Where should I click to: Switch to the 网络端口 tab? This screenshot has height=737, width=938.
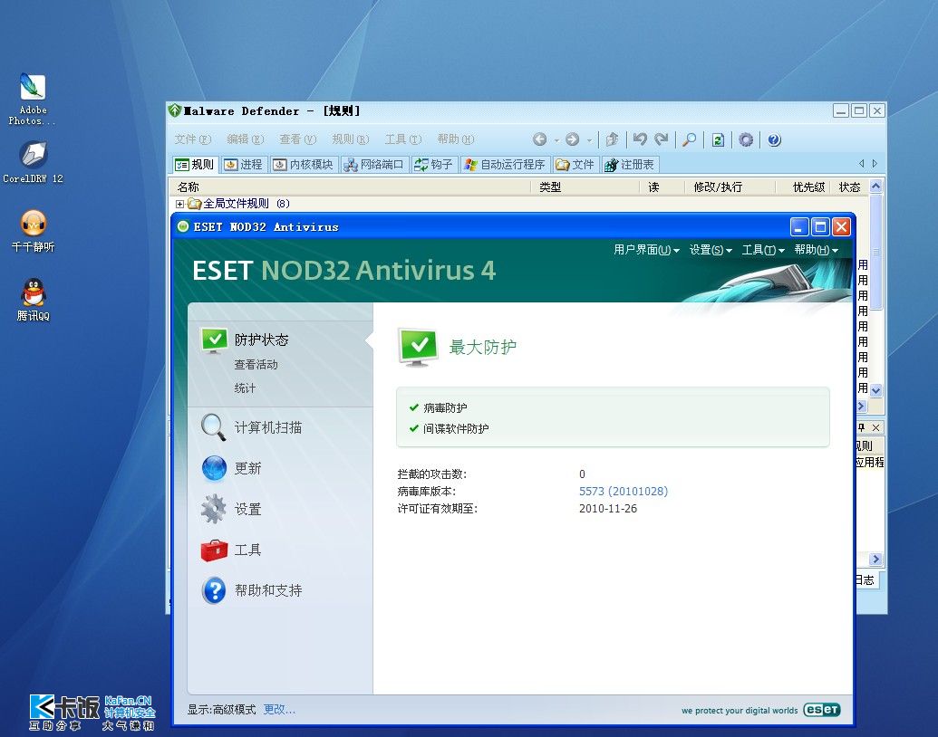tap(375, 165)
